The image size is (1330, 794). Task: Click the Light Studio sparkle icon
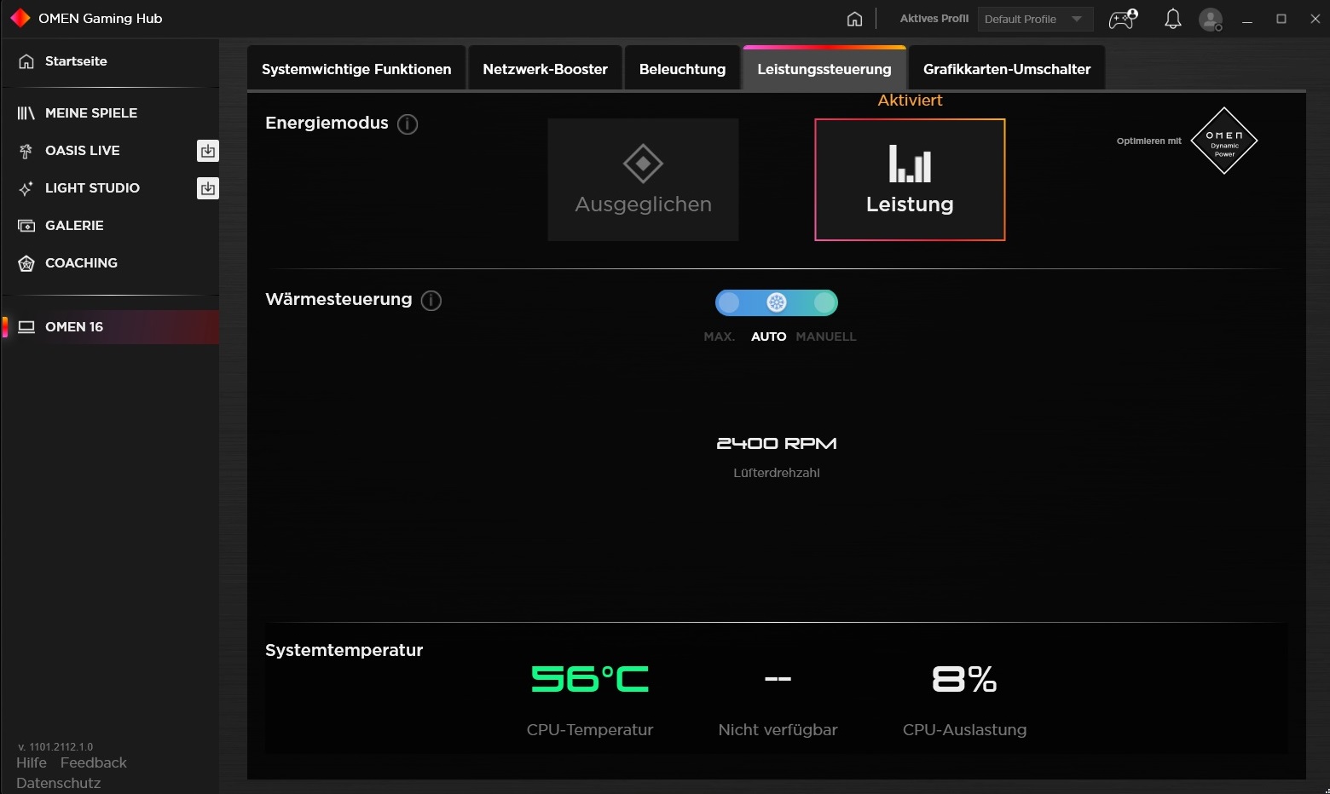[26, 188]
